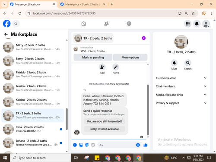Click the Add people icon in chat
Screen dimensions: 216x162
coord(102,67)
